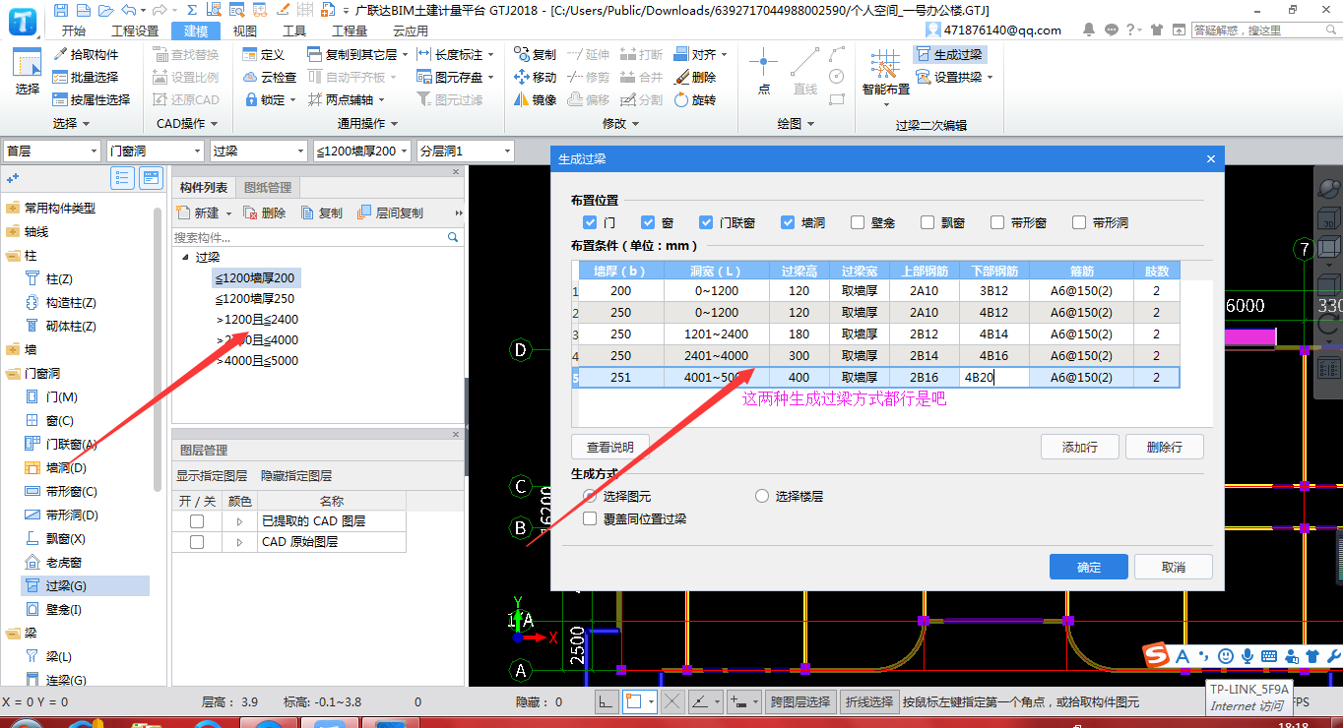Image resolution: width=1343 pixels, height=728 pixels.
Task: Open the 云检查 cloud check tool
Action: coord(269,78)
